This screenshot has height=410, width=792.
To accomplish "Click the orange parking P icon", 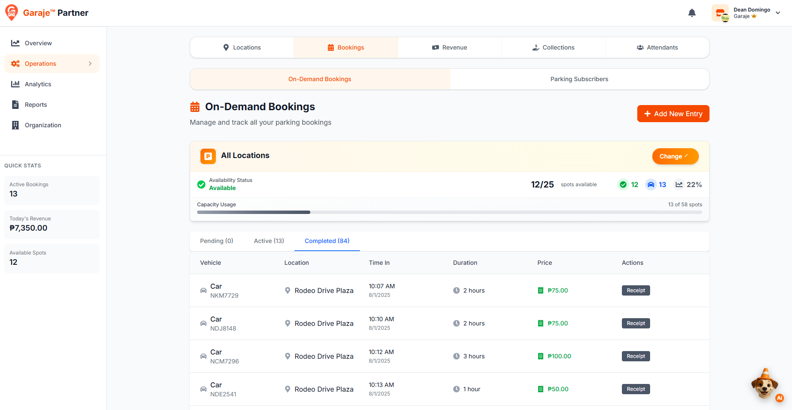I will pos(208,156).
